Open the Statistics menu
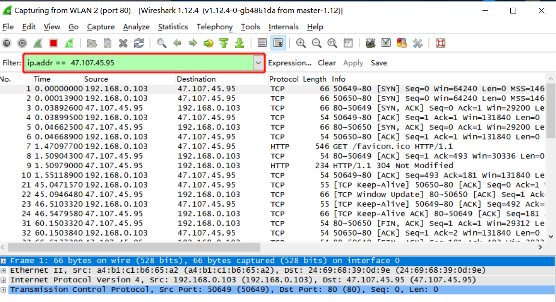Viewport: 556px width, 302px height. (x=173, y=27)
